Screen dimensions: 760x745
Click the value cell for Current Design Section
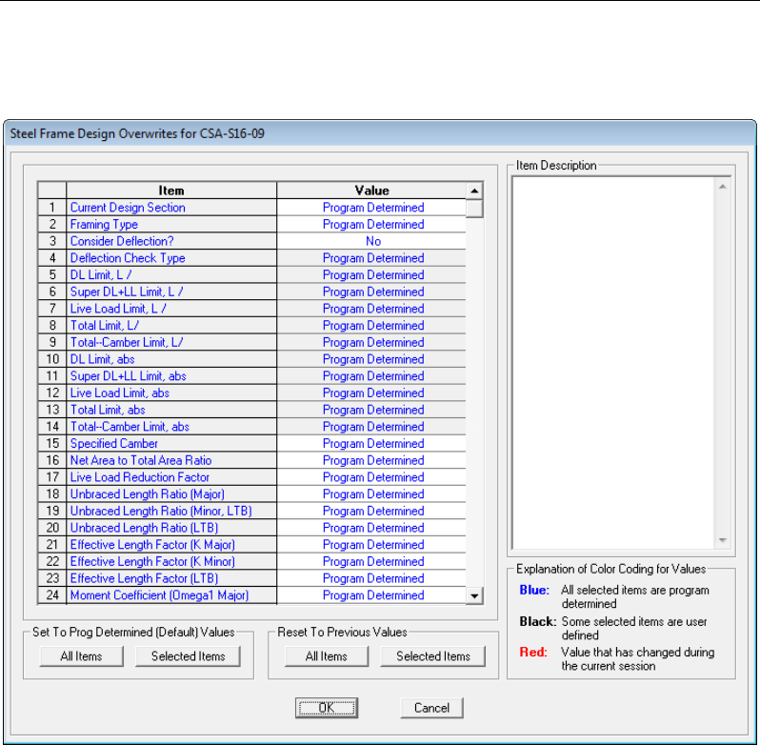371,208
